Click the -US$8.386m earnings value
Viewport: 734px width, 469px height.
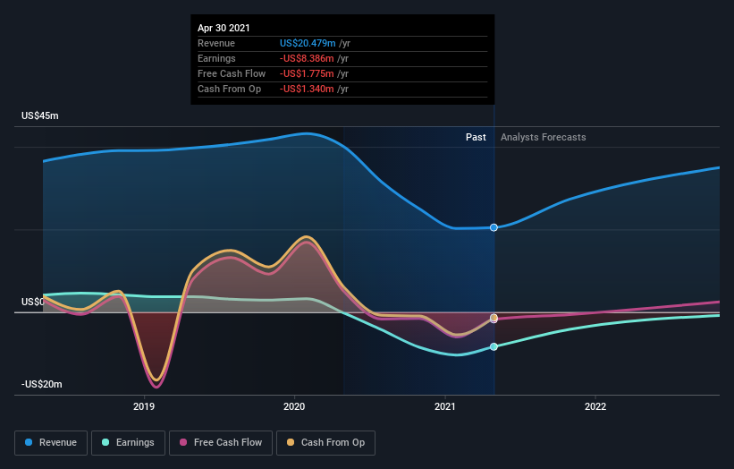click(x=307, y=58)
